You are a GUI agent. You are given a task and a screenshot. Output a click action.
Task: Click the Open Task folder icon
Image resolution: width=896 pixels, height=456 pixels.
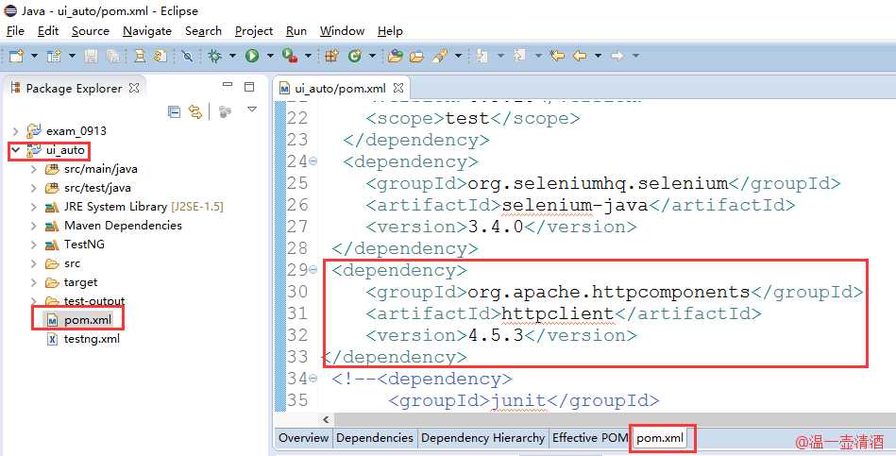416,56
